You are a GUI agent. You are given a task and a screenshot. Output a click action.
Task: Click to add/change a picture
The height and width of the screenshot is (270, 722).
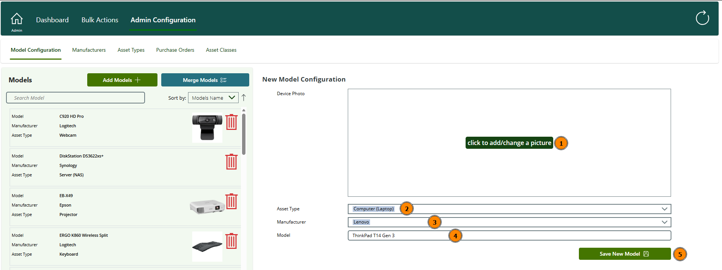click(509, 143)
